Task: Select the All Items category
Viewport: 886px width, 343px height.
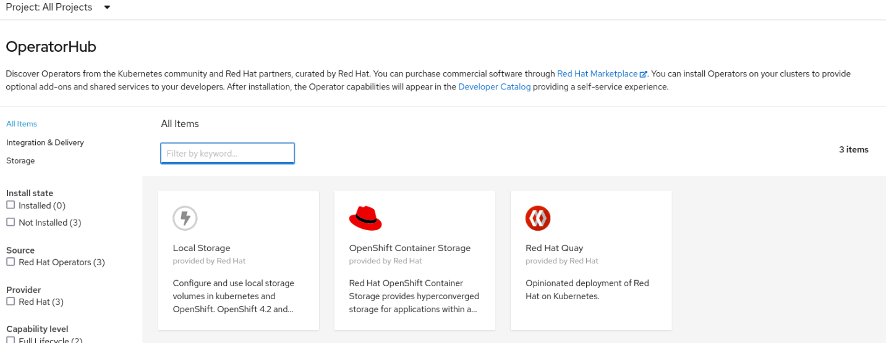Action: point(22,123)
